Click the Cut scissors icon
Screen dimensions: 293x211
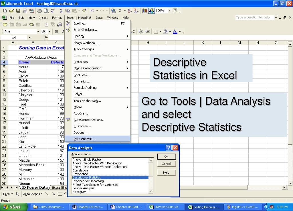point(61,11)
